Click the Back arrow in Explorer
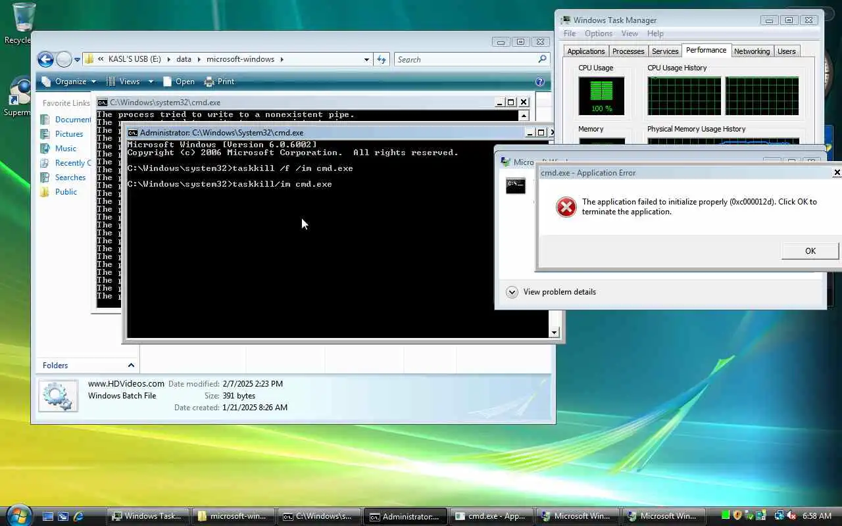Image resolution: width=842 pixels, height=526 pixels. click(x=45, y=60)
